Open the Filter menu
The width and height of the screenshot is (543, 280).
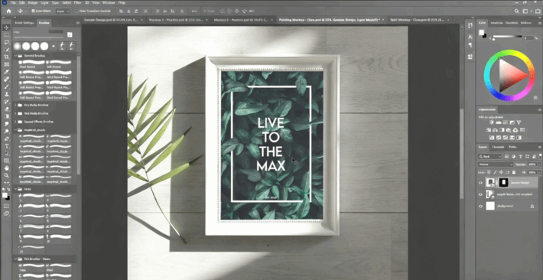coord(77,3)
